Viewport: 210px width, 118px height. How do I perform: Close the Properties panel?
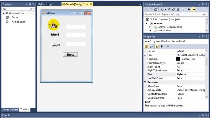[x=206, y=36]
